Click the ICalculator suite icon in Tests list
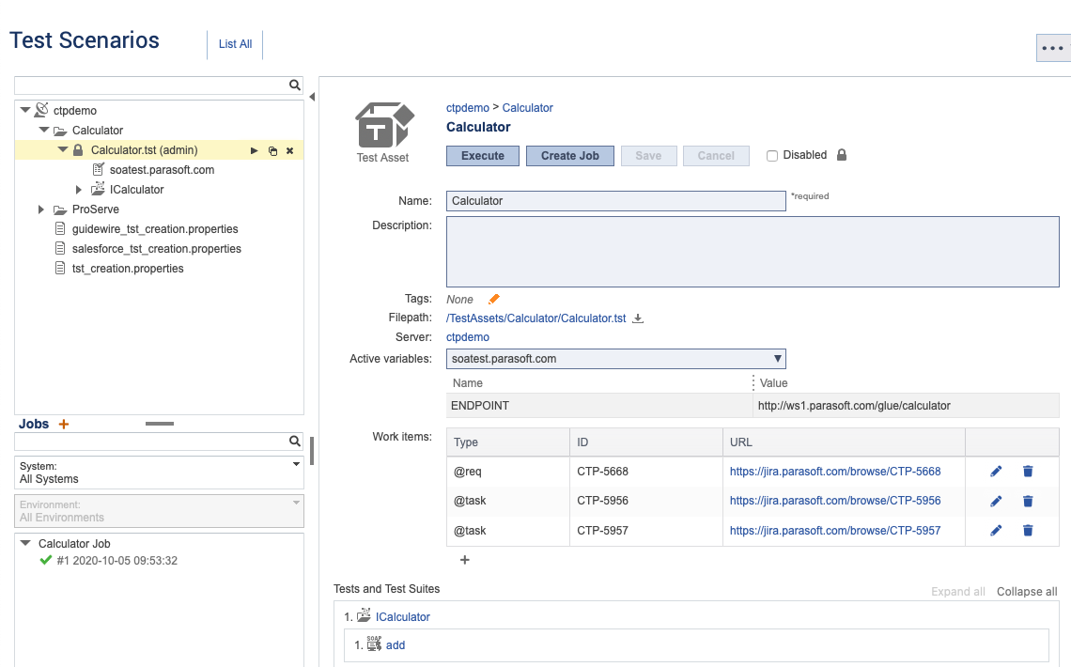This screenshot has width=1071, height=667. (x=365, y=615)
